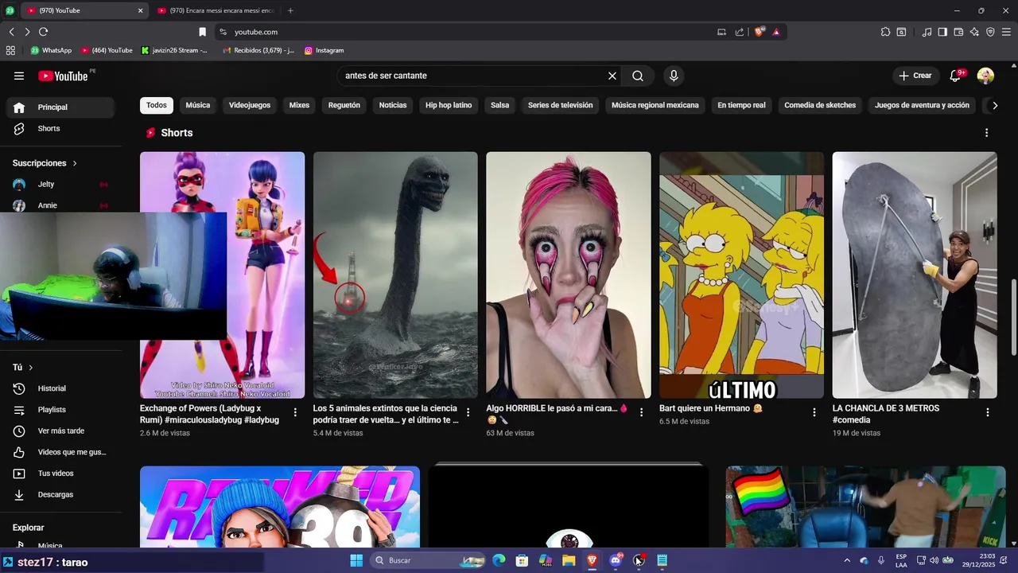Click the title 'Bart quiere un Hermano'
Viewport: 1018px width, 573px height.
pos(711,408)
